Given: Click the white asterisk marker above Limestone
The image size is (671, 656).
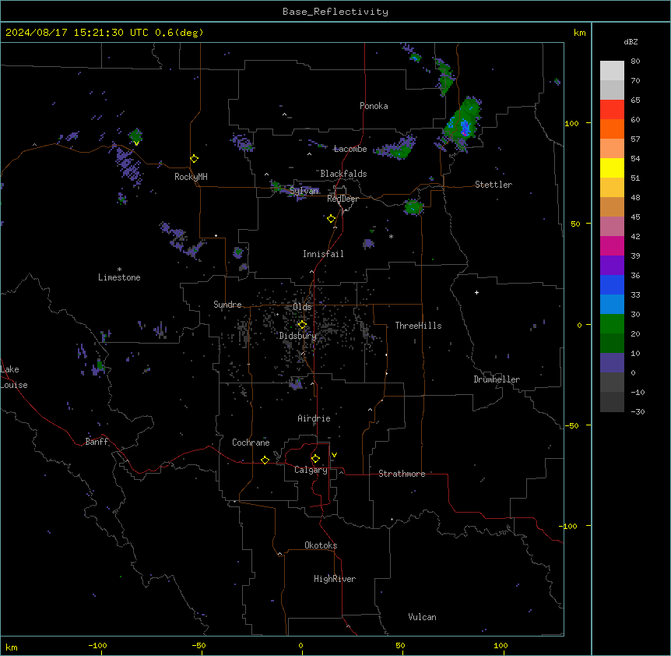Looking at the screenshot, I should pos(119,270).
